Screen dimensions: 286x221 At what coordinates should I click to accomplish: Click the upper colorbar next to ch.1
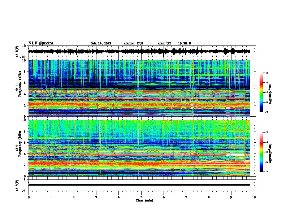(x=261, y=92)
